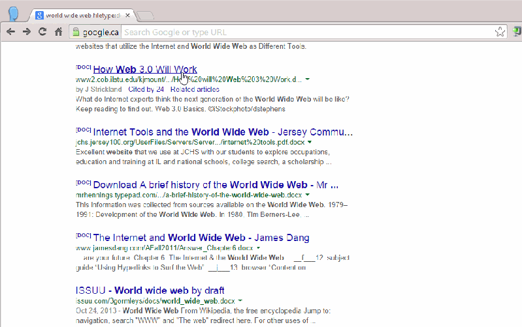Open the browser home page

[59, 32]
